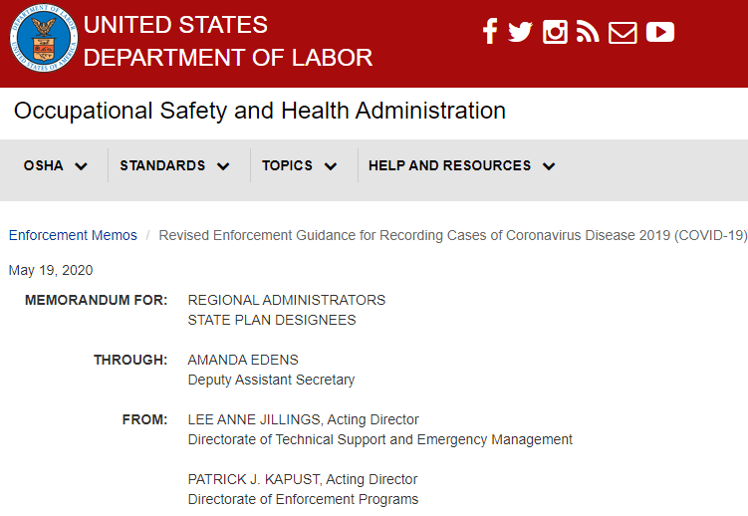Open the Instagram camera icon
Viewport: 748px width, 516px height.
555,32
